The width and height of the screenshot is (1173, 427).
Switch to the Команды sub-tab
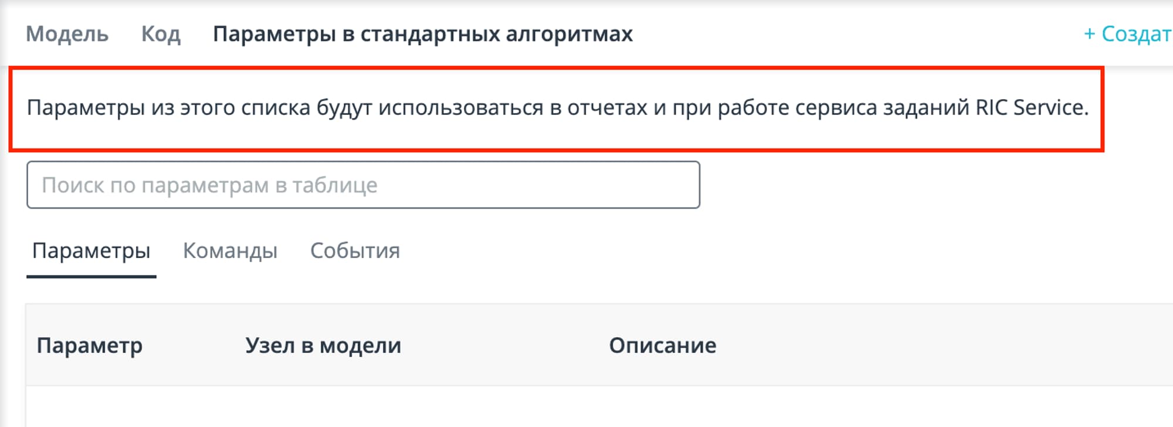point(230,251)
